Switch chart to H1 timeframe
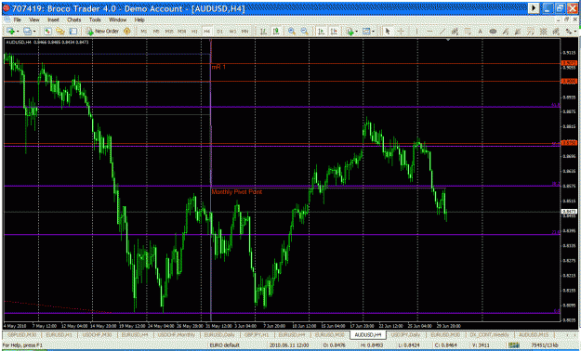 click(x=194, y=32)
